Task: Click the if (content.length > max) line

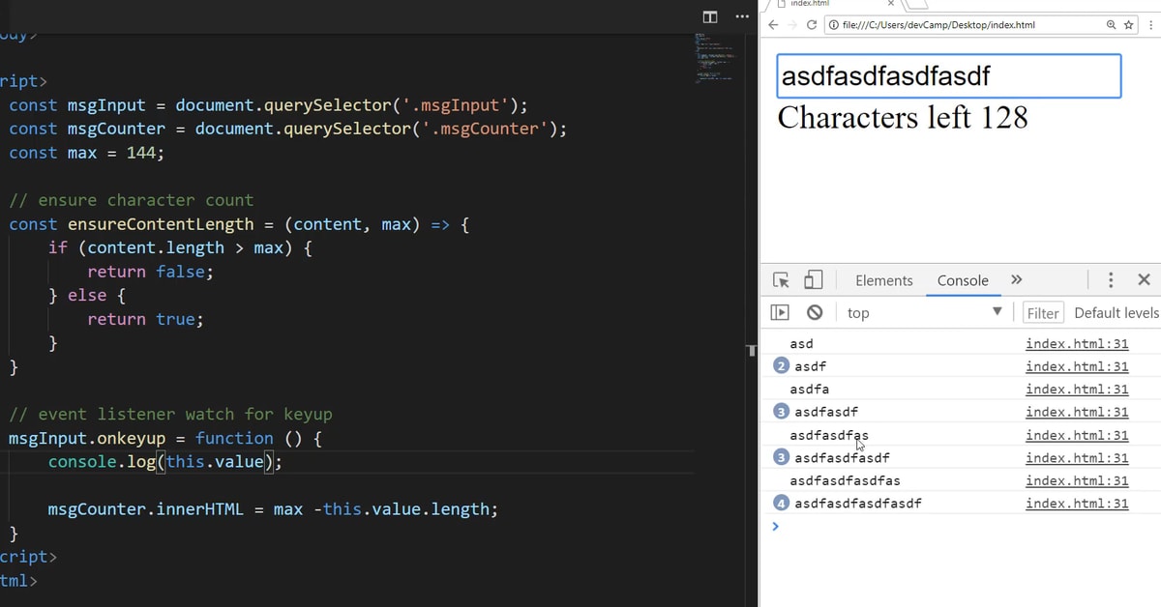Action: tap(181, 247)
